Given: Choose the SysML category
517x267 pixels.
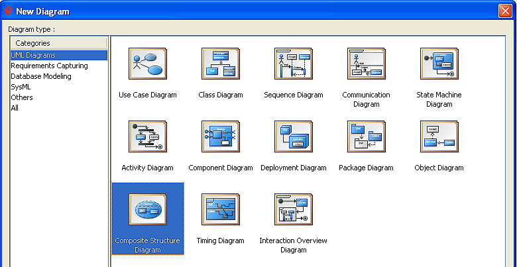Looking at the screenshot, I should [21, 87].
